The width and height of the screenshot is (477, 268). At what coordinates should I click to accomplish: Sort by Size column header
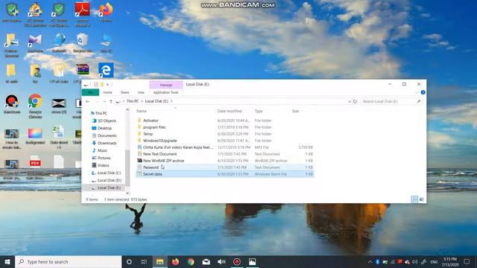(x=295, y=111)
